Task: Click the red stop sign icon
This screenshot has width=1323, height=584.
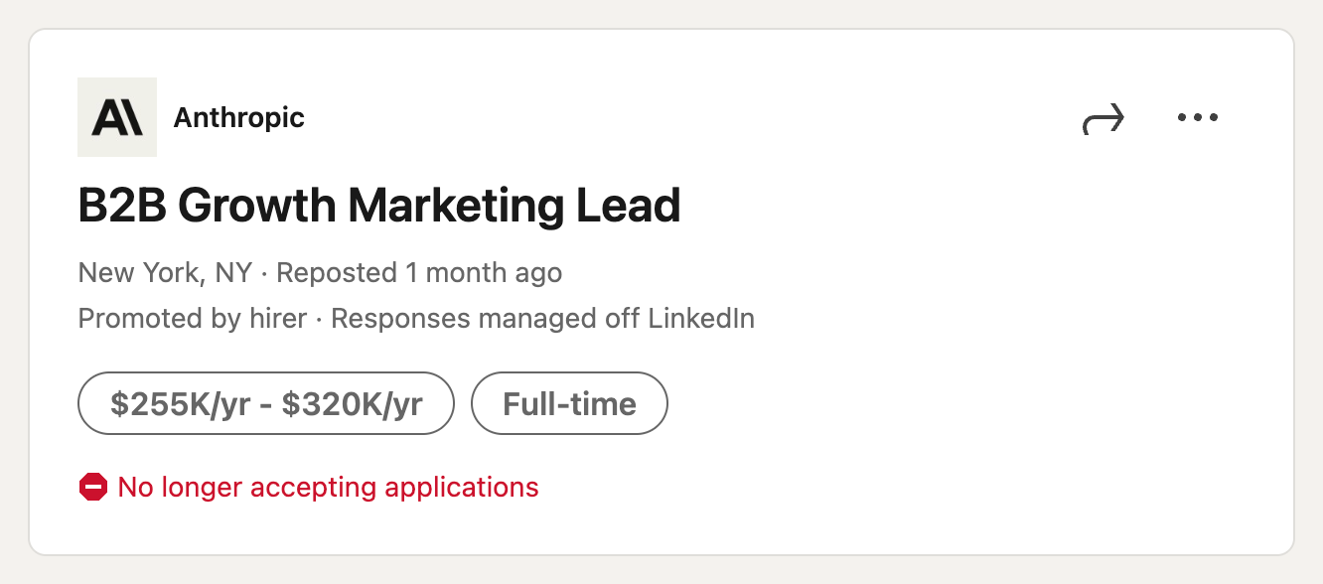Action: click(x=92, y=488)
